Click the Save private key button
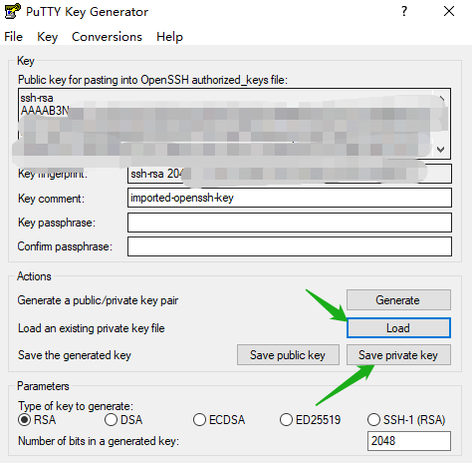 (398, 355)
